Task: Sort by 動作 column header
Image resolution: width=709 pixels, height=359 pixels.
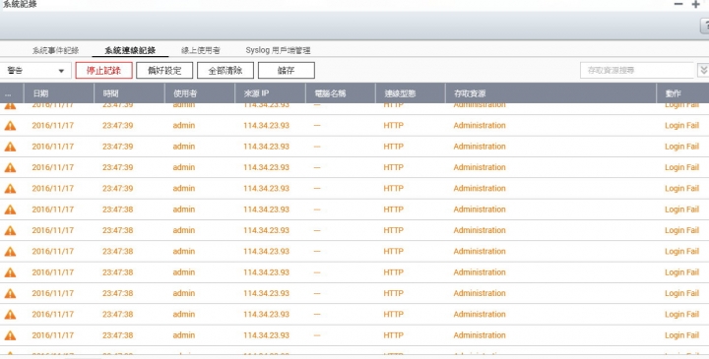Action: (x=673, y=93)
